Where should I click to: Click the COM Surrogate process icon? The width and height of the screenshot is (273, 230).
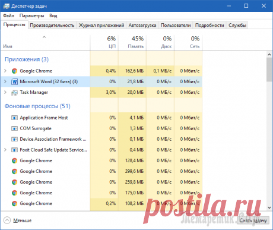point(14,128)
